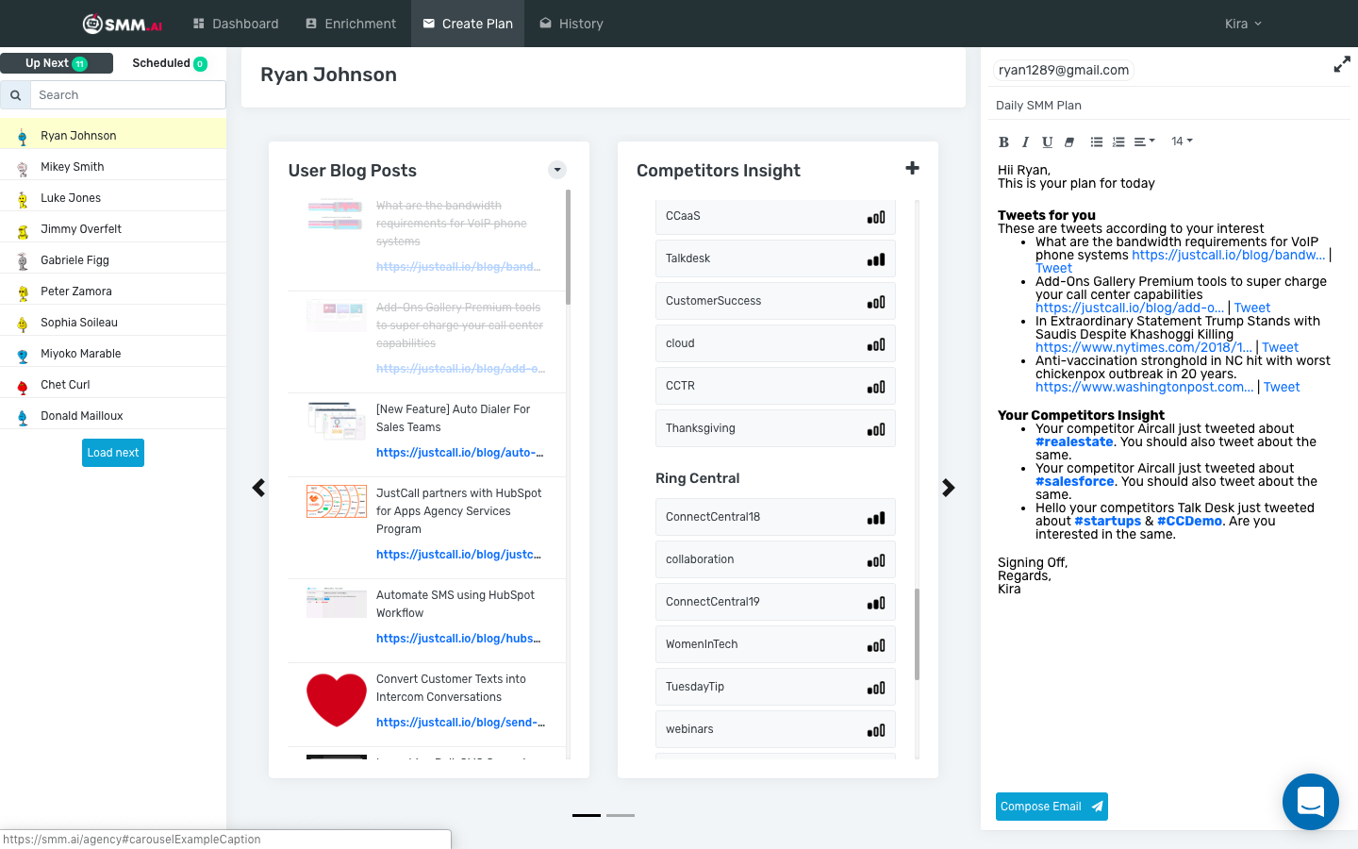The height and width of the screenshot is (849, 1358).
Task: Click the nytimes.com link in email
Action: click(1144, 347)
